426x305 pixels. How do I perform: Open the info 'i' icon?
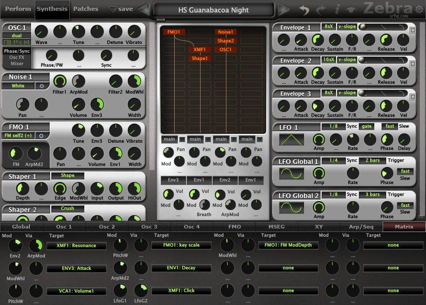pos(337,10)
